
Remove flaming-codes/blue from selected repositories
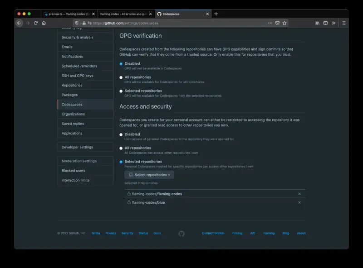[x=299, y=202]
